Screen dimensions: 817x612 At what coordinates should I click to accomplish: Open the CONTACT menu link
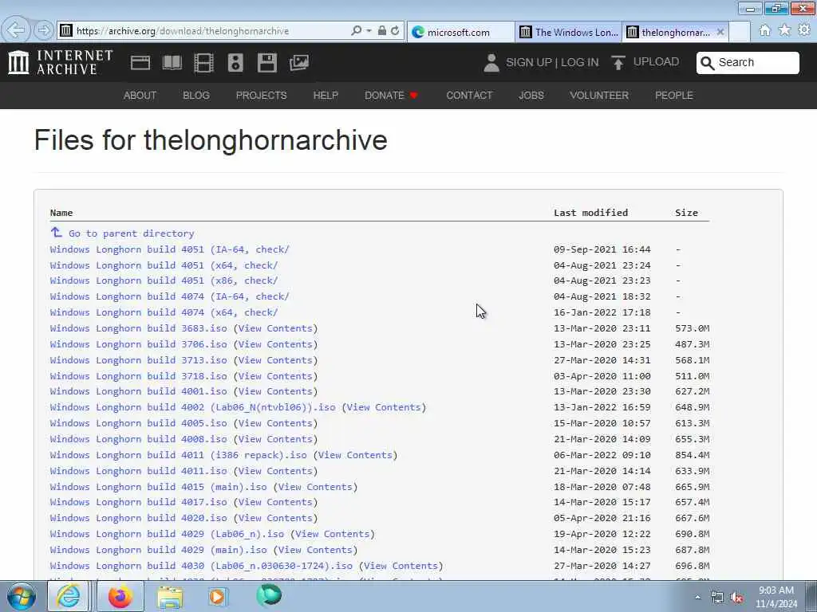pyautogui.click(x=469, y=96)
